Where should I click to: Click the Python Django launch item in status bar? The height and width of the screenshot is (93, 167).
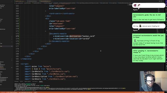tap(12, 92)
